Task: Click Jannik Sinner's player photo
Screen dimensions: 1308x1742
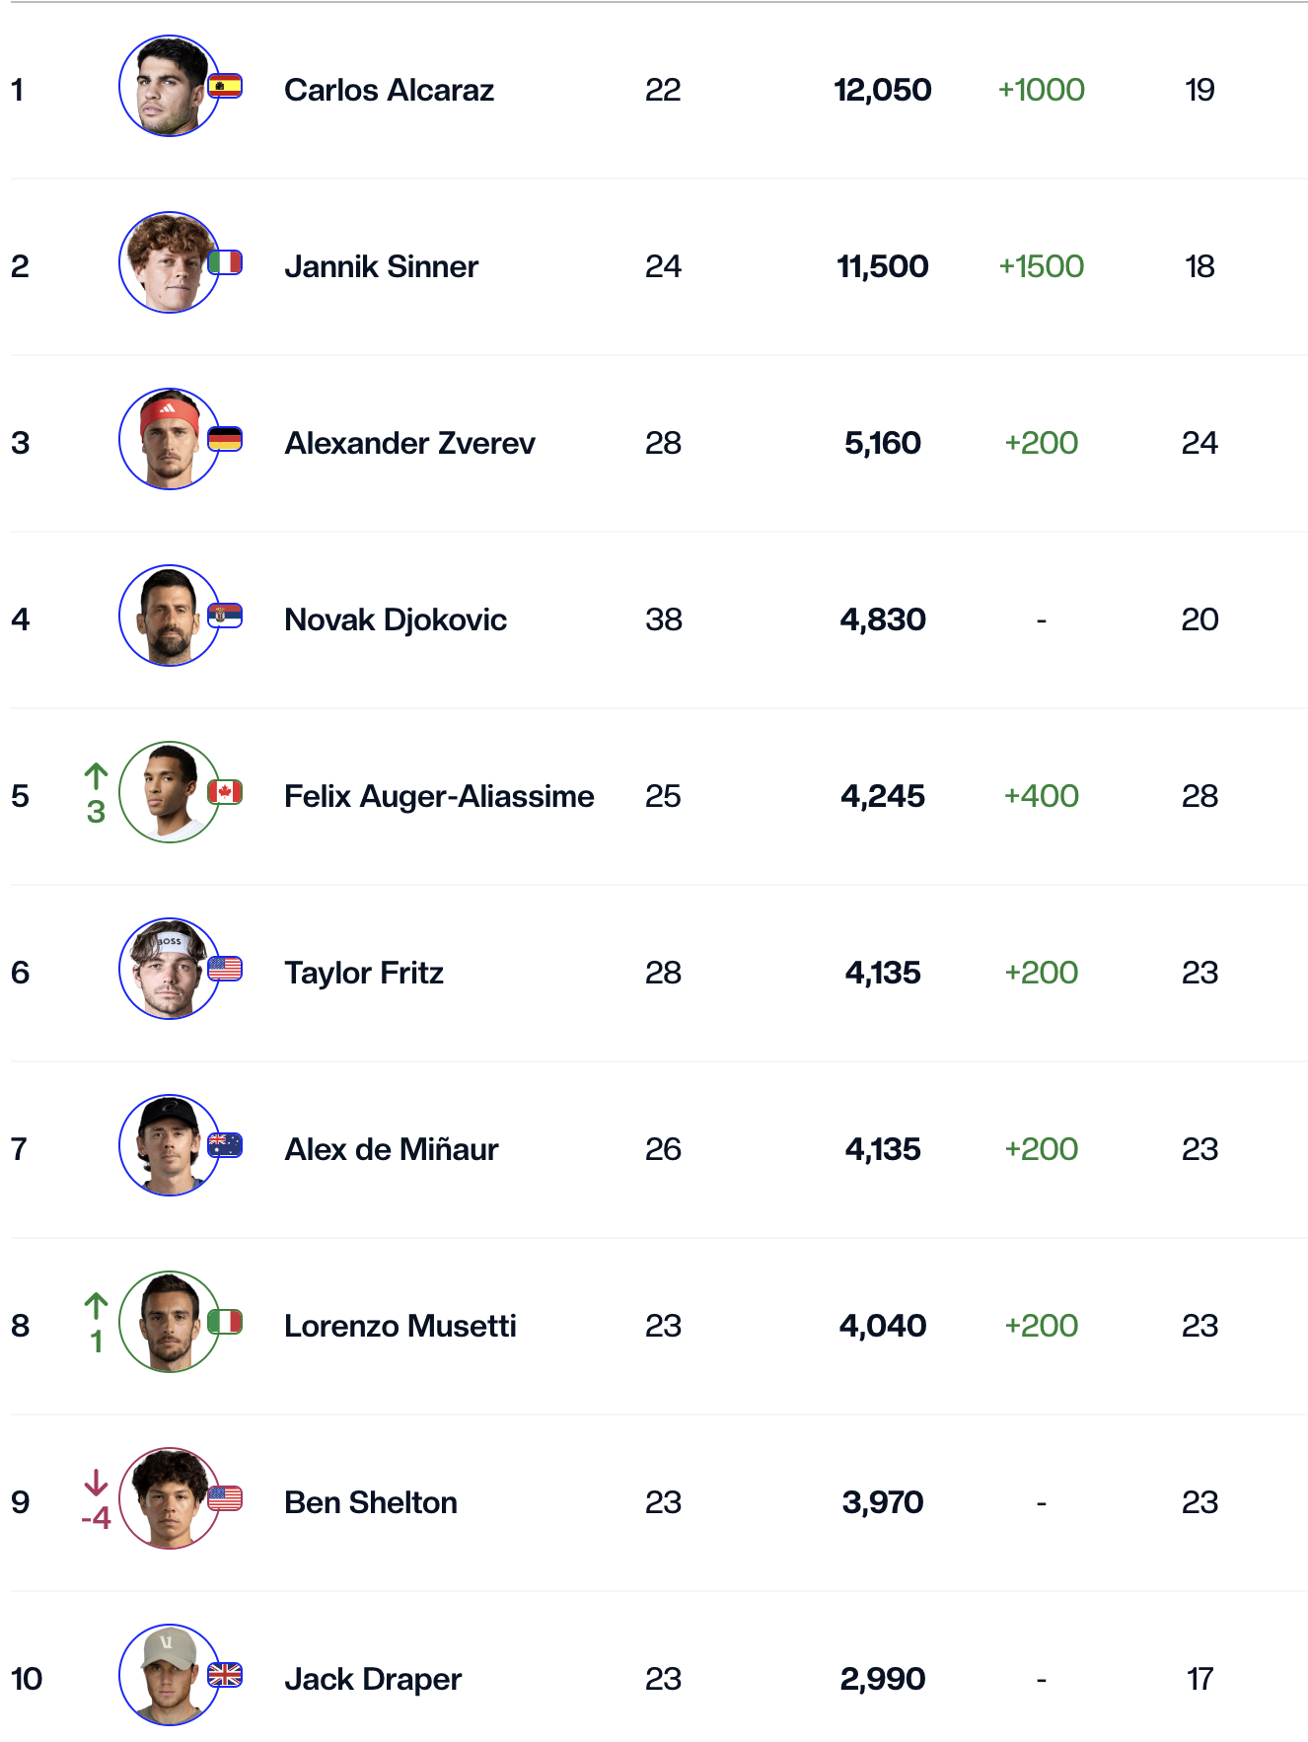Action: 169,263
